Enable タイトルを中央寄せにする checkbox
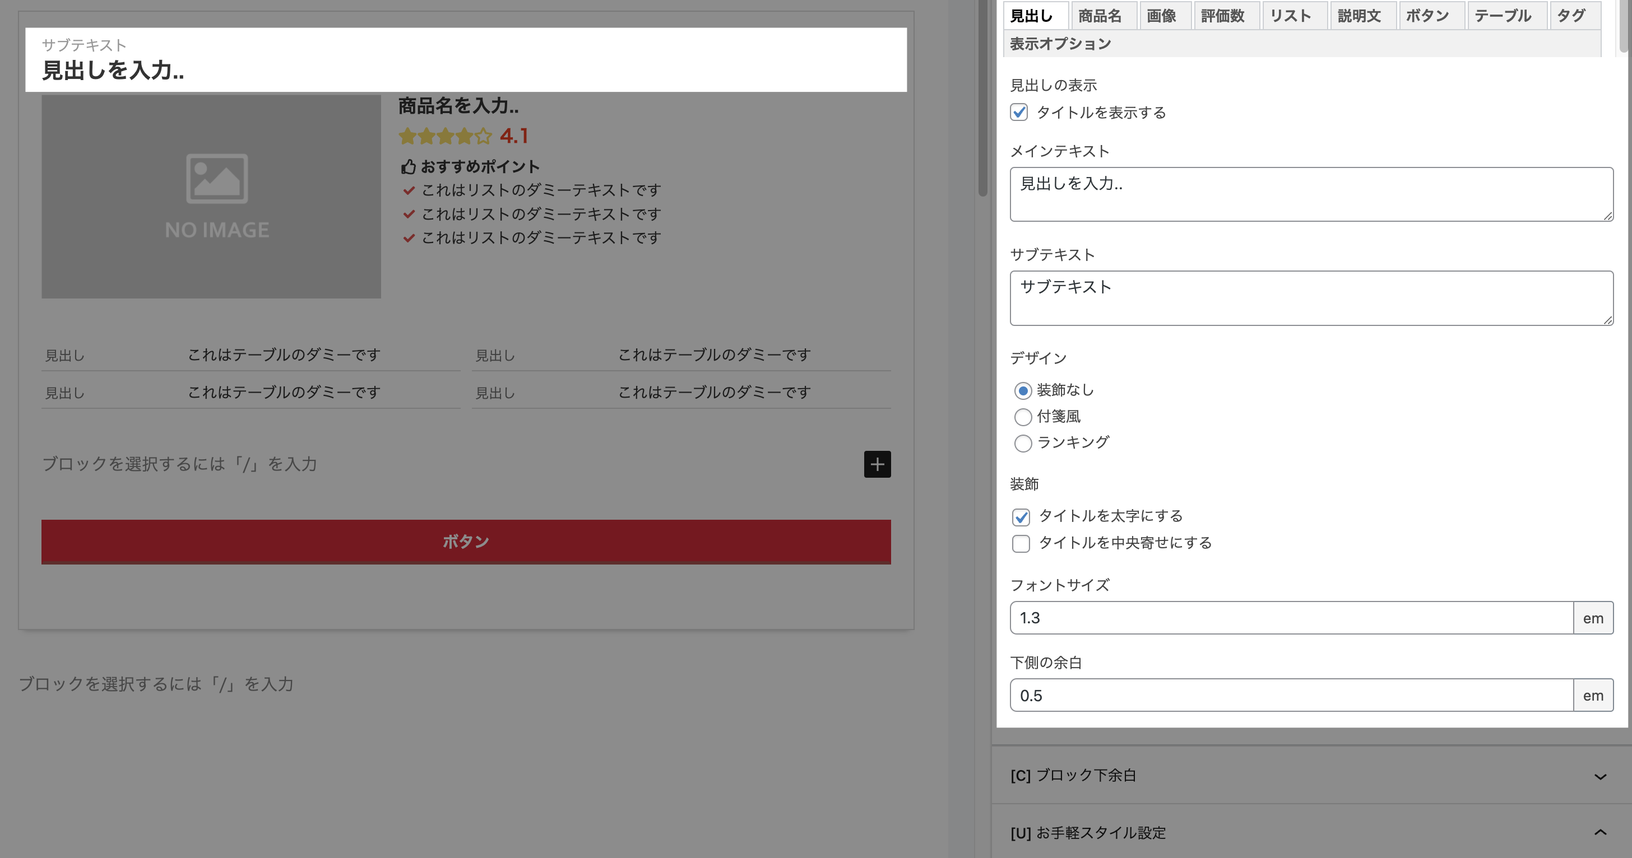 click(1021, 543)
